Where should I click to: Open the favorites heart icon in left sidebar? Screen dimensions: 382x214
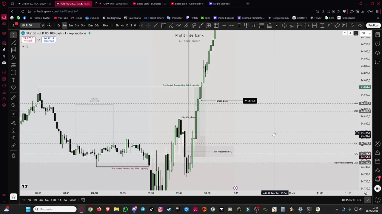[x=13, y=87]
